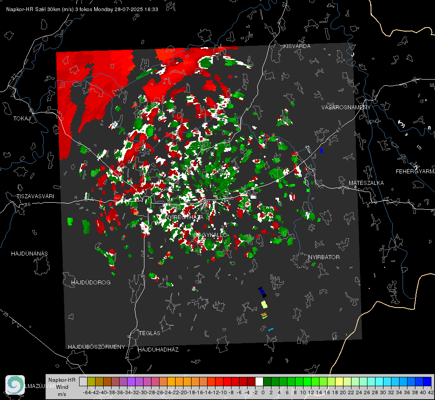435x400 pixels.
Task: Click the HAJDÚHADHÁZ label
Action: coord(158,350)
